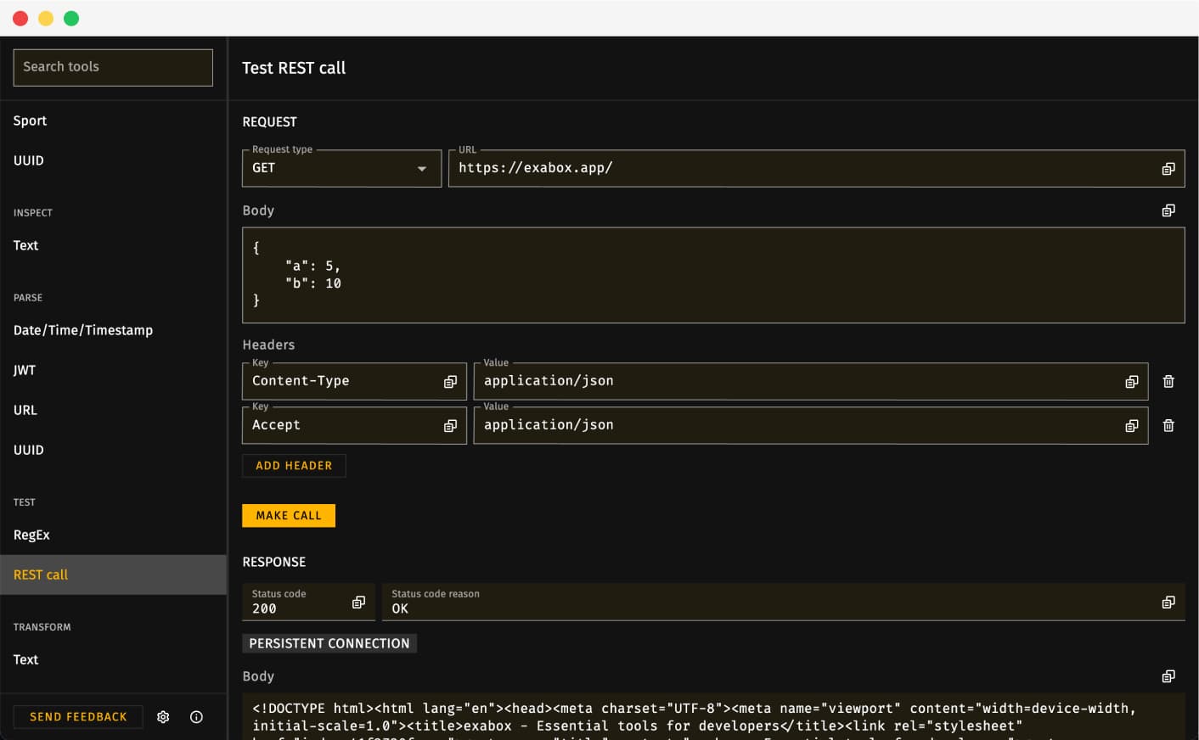Click the Test REST call heading
This screenshot has height=740, width=1199.
pos(294,68)
